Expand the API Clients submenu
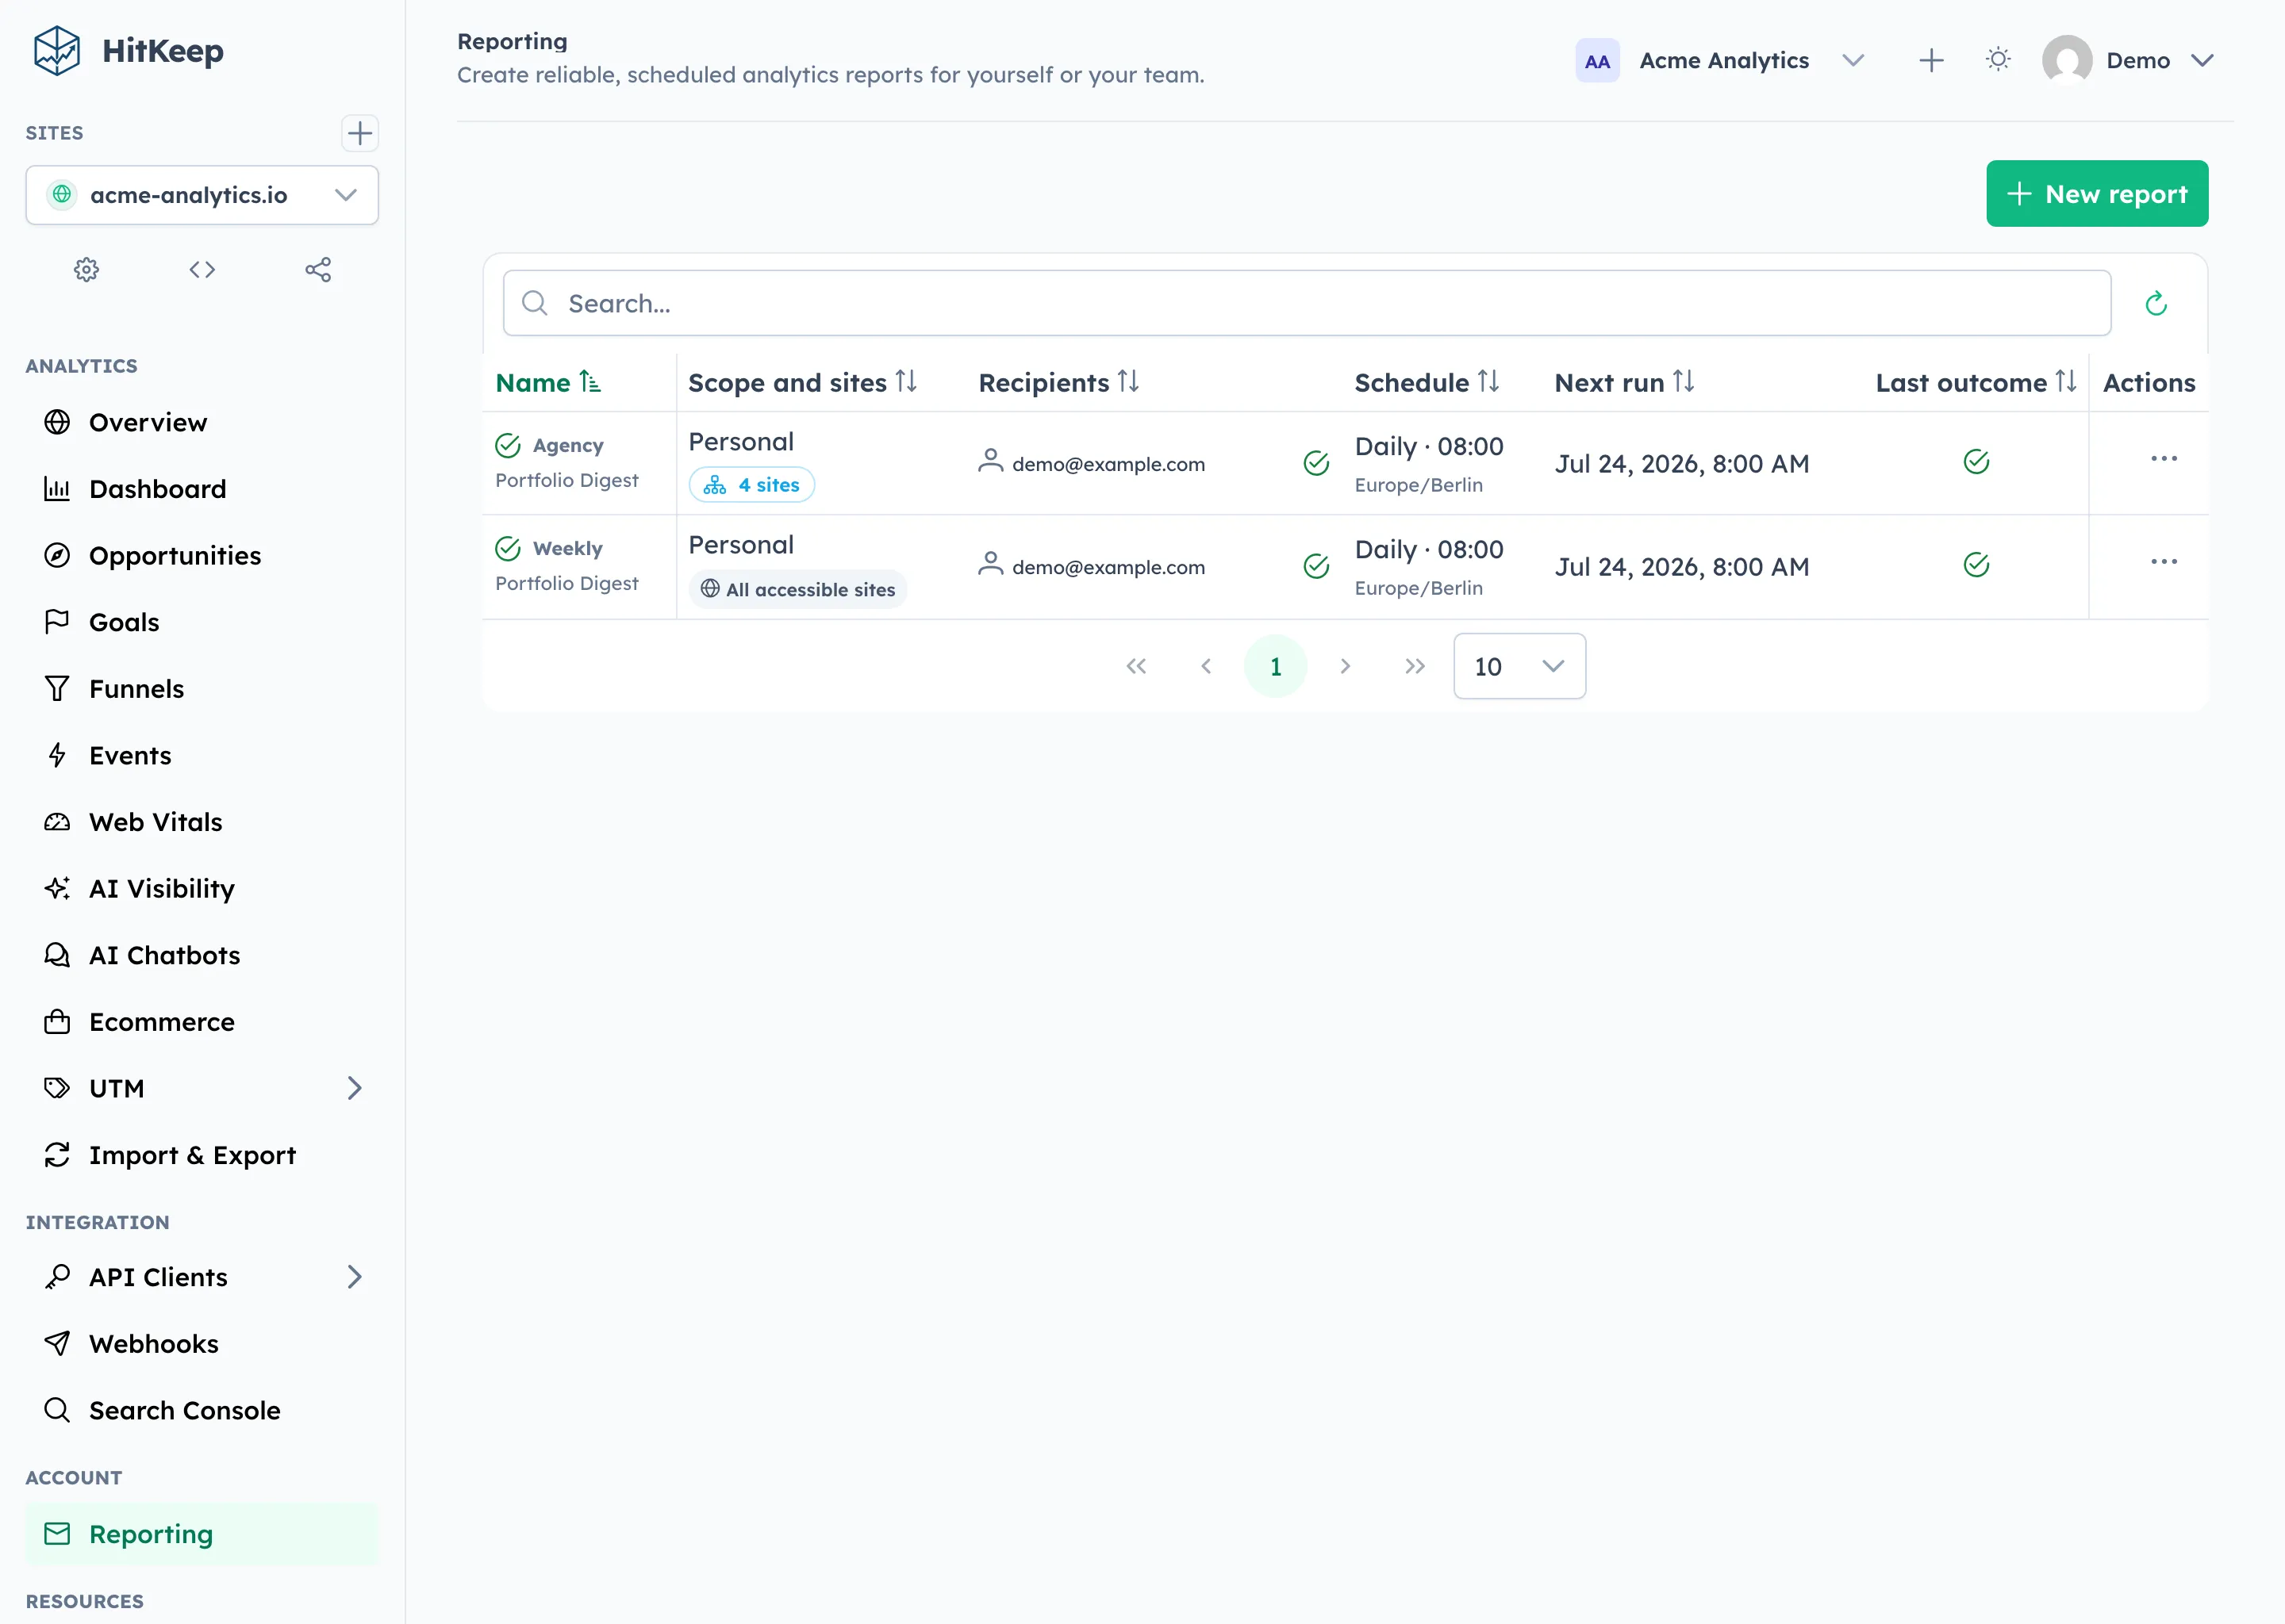Viewport: 2285px width, 1624px height. tap(354, 1277)
